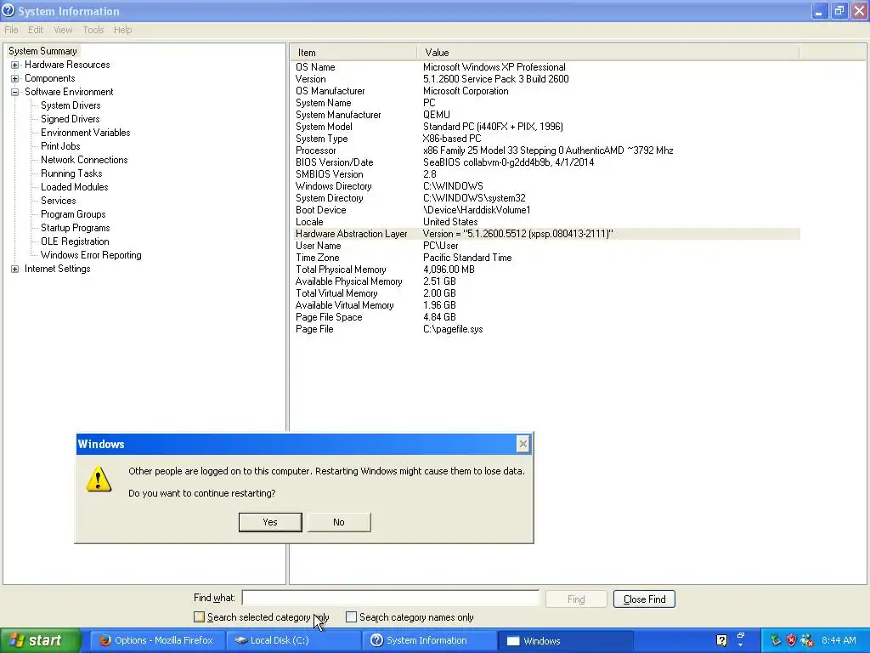Select Print Jobs category
870x653 pixels.
pyautogui.click(x=60, y=146)
